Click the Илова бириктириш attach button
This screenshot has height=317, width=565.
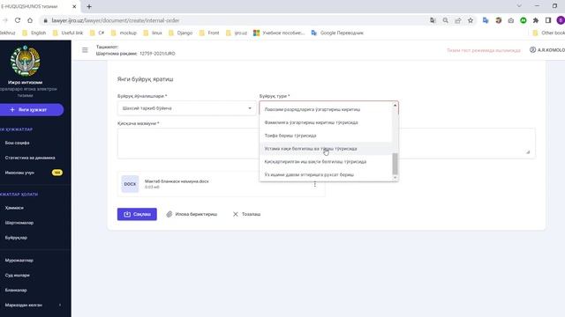(x=192, y=214)
